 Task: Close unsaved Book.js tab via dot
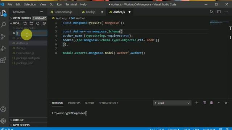tap(102, 12)
